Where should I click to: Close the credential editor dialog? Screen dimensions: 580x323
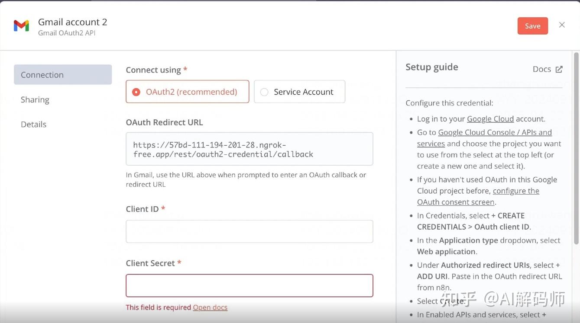pyautogui.click(x=562, y=25)
